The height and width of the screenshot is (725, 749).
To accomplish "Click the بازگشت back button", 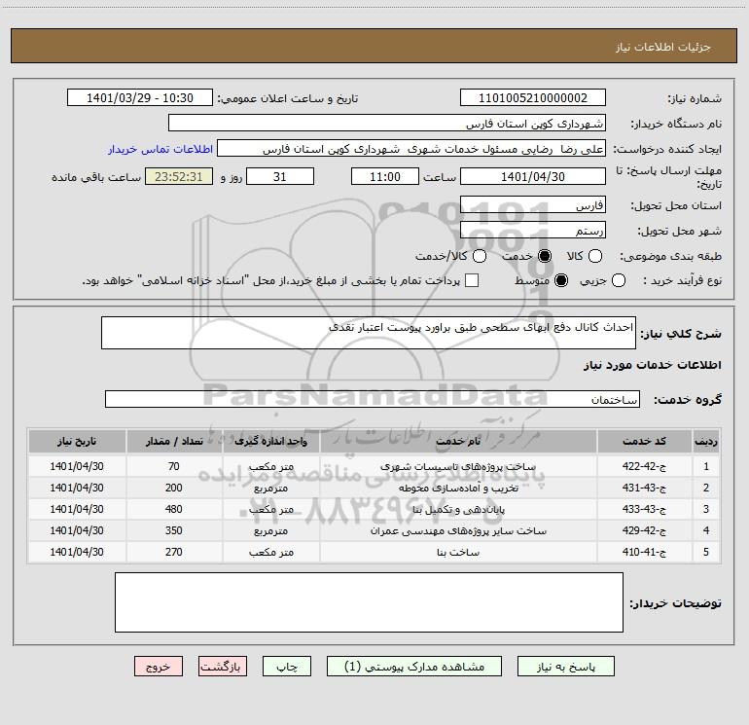I will coord(223,667).
